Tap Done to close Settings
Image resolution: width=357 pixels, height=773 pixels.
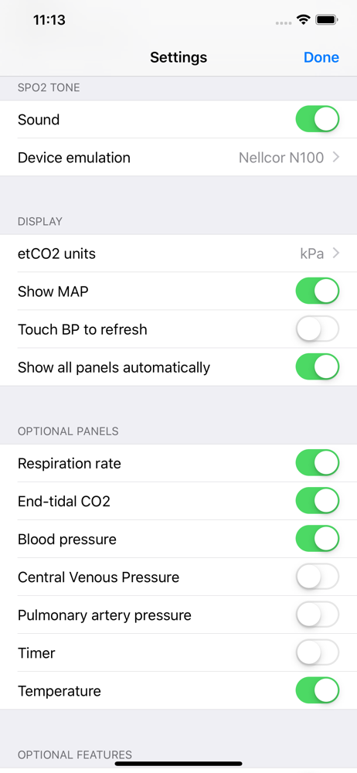(x=321, y=57)
